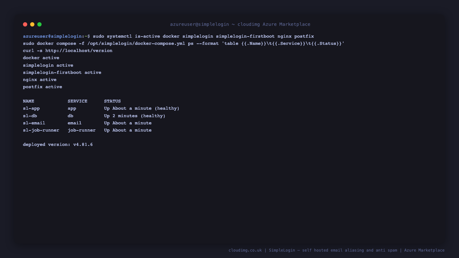The height and width of the screenshot is (258, 459).
Task: Click the 'simplelogin-firstboot active' output line
Action: pos(62,72)
